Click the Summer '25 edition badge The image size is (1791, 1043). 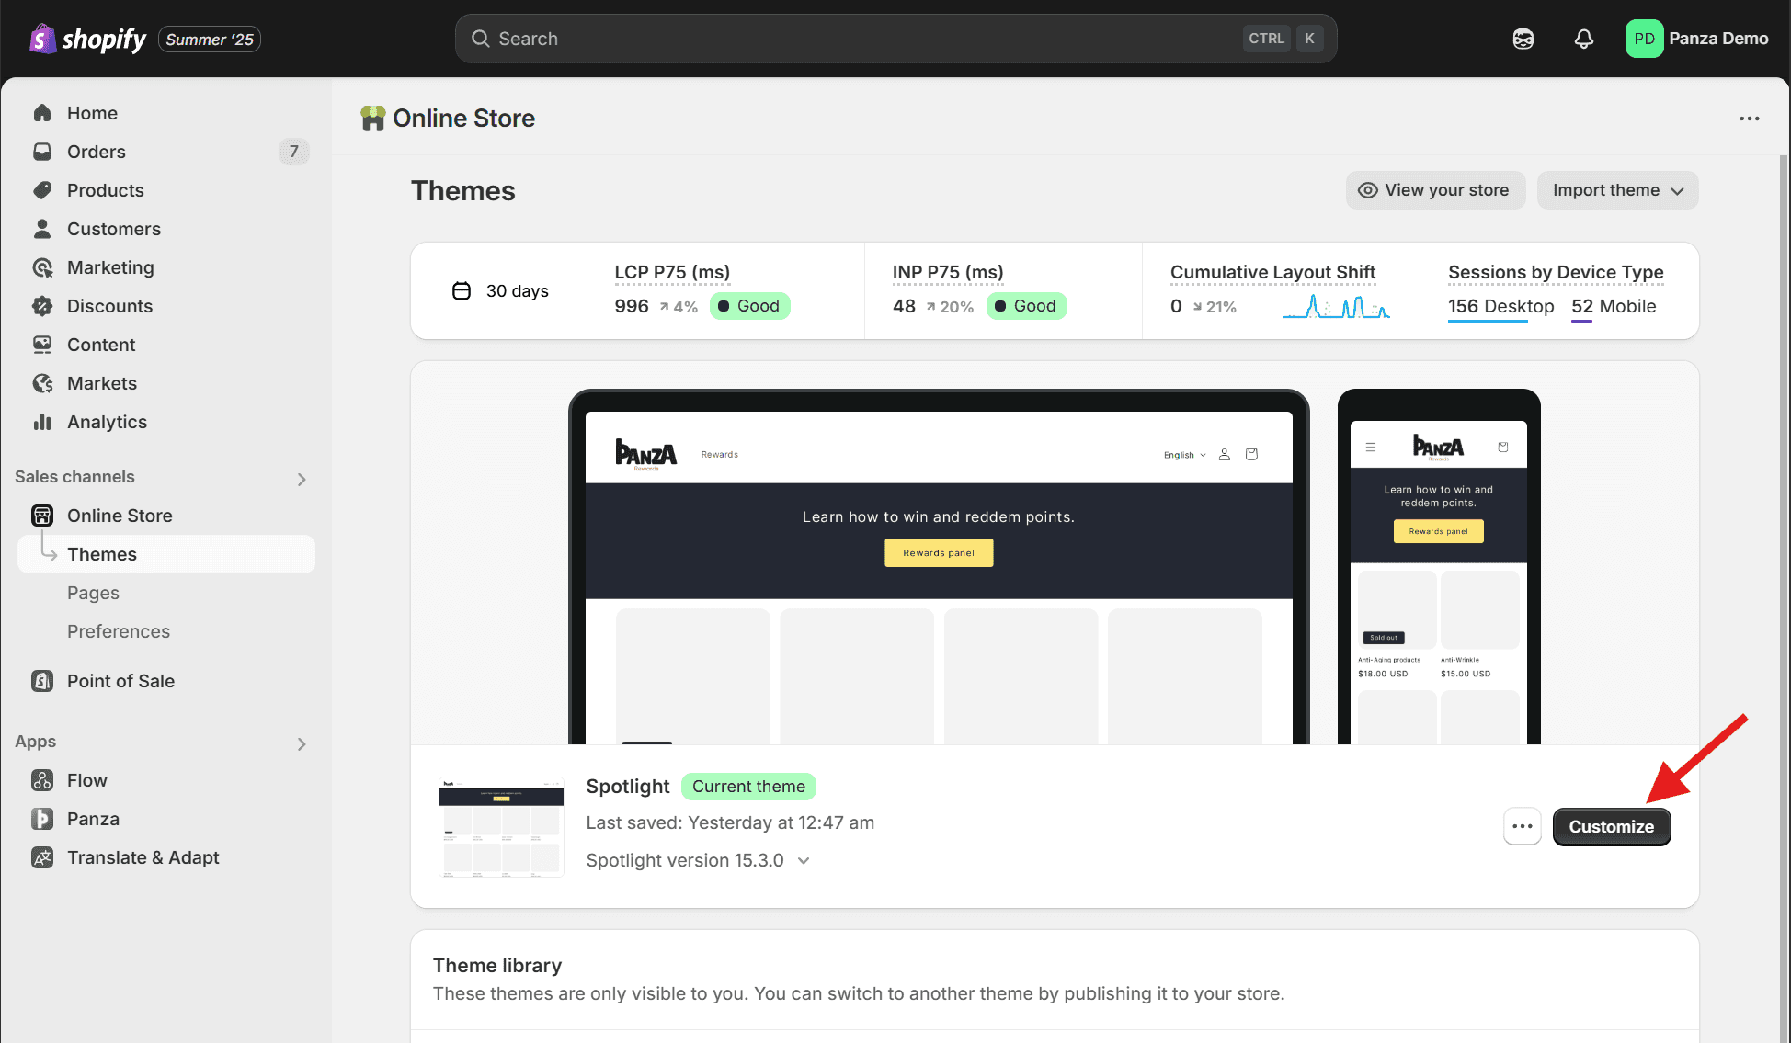210,40
